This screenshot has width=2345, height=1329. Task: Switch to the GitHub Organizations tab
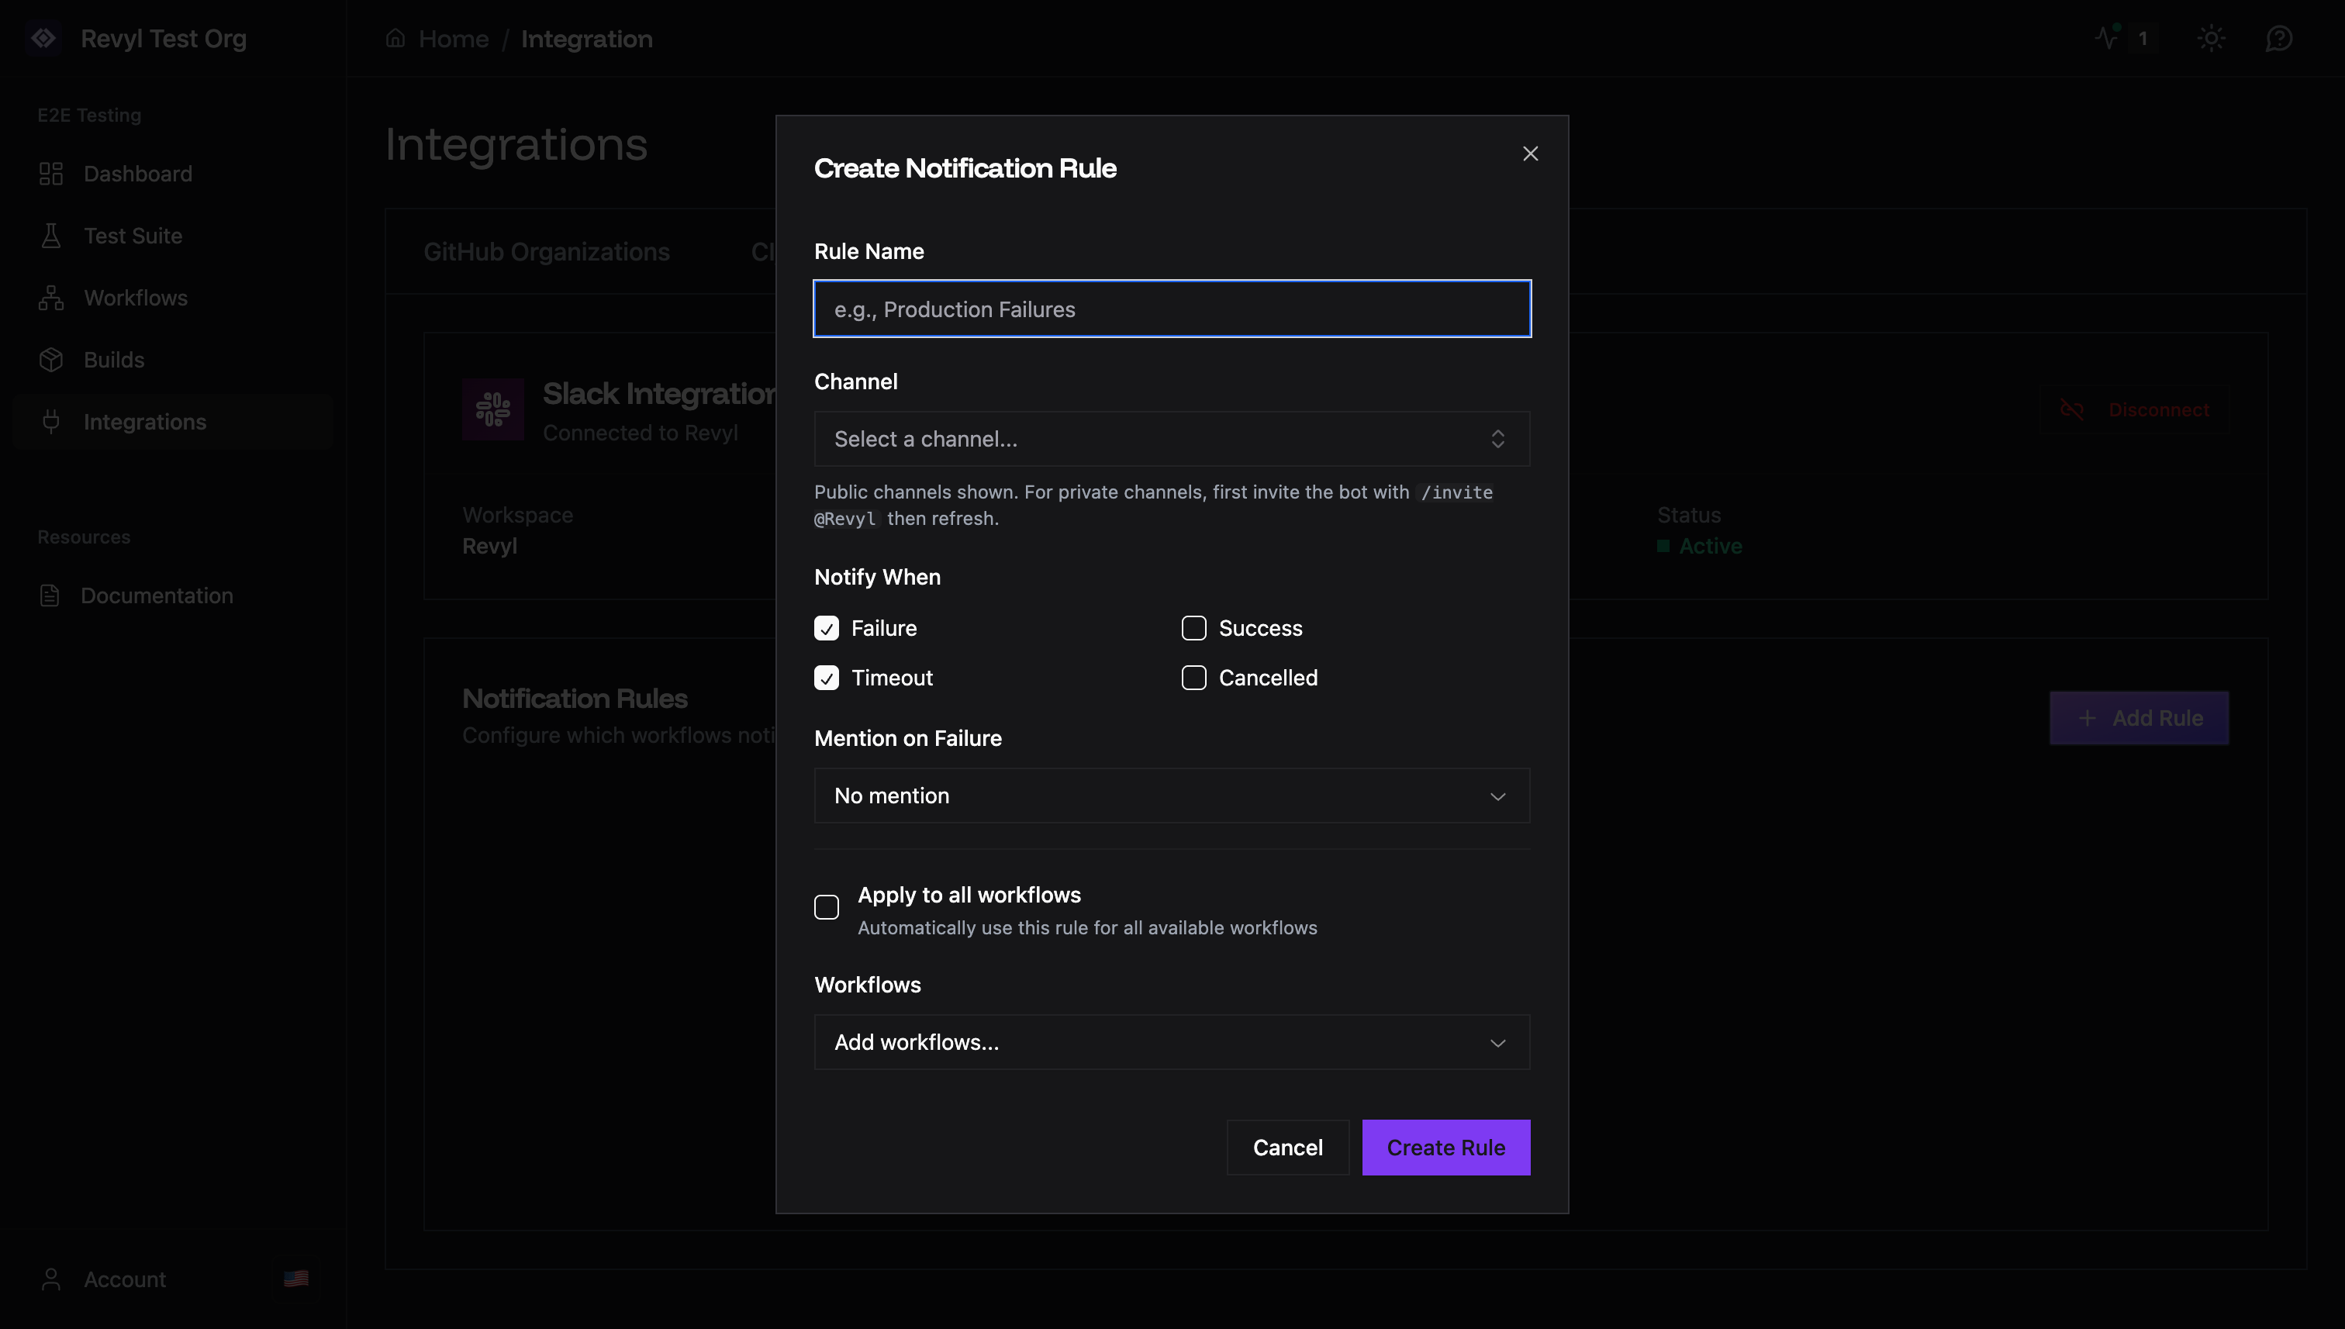(547, 252)
